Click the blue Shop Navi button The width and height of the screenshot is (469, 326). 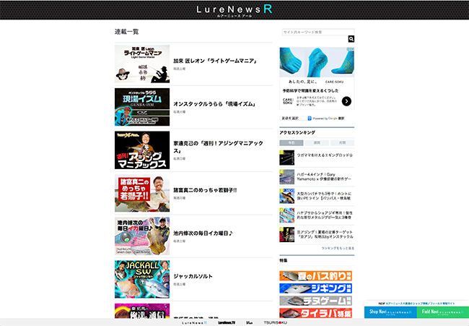390,312
